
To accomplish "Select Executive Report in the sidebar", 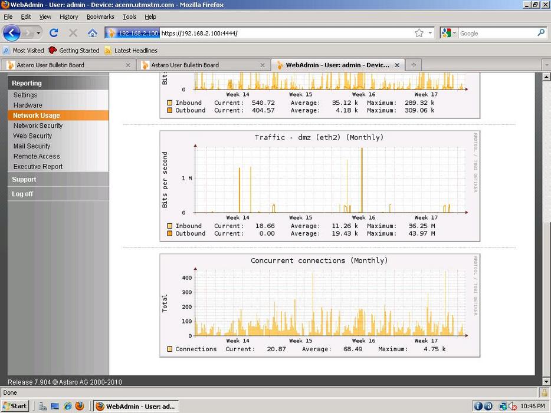I will point(38,167).
